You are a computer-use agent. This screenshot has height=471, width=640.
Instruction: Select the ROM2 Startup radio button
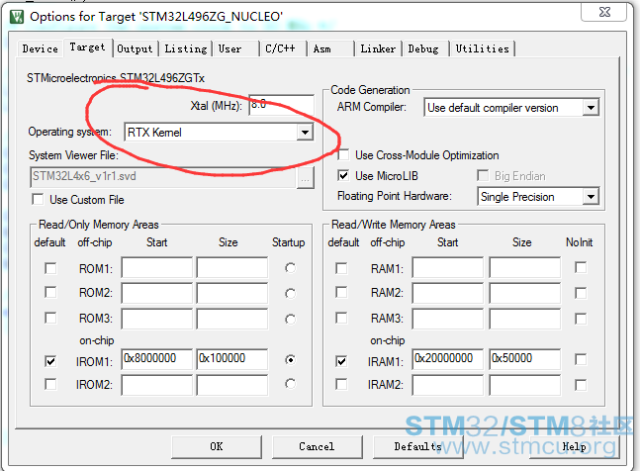coord(290,294)
